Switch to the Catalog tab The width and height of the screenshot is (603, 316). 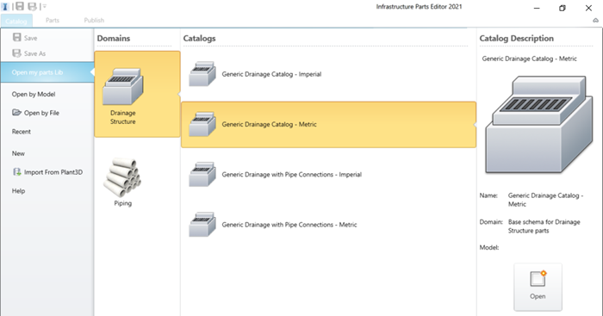[16, 21]
